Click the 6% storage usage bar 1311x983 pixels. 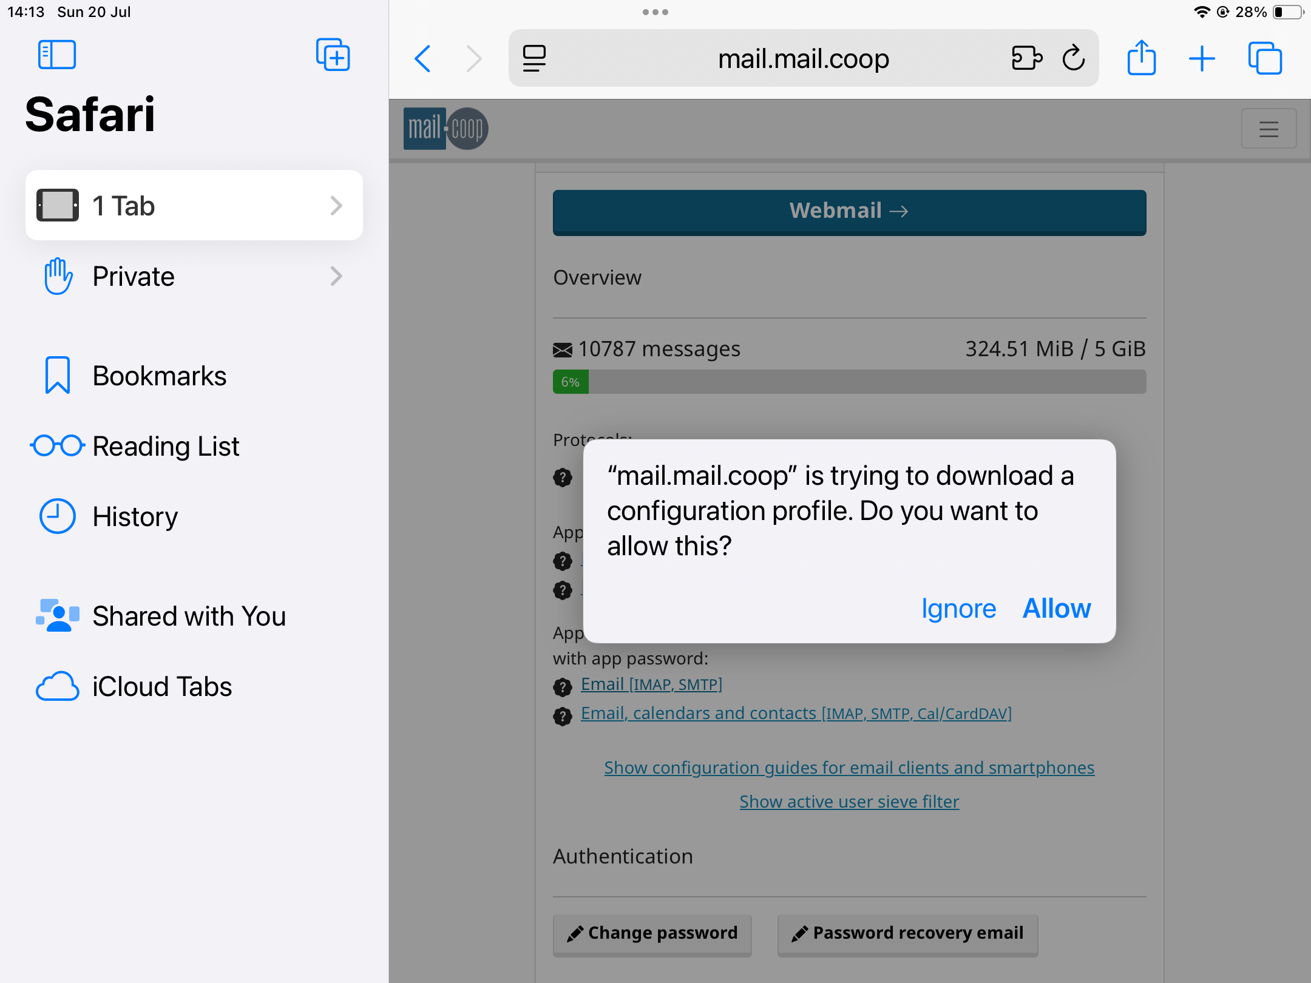[x=849, y=382]
